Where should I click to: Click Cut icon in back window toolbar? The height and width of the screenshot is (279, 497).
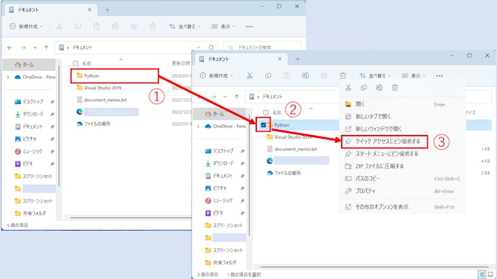[60, 26]
